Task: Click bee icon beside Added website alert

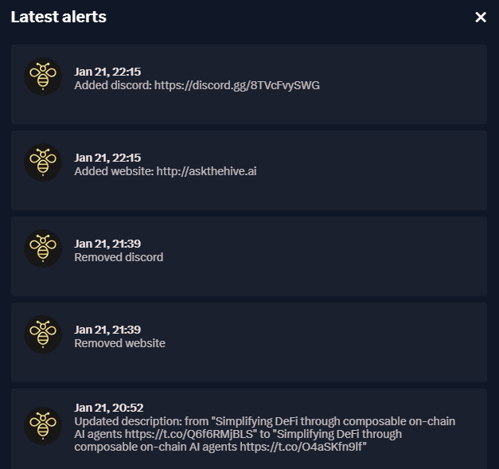Action: [x=42, y=162]
